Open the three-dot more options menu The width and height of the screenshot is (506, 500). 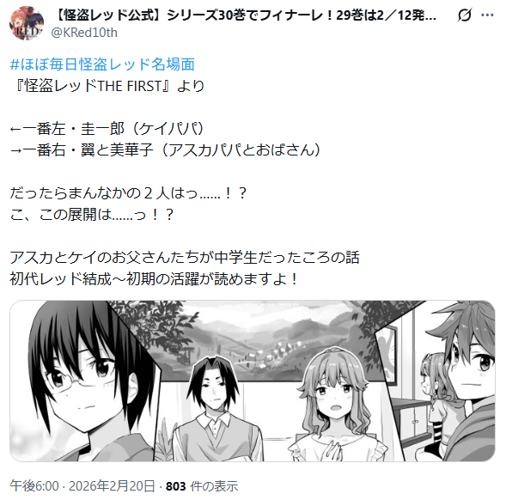[487, 15]
